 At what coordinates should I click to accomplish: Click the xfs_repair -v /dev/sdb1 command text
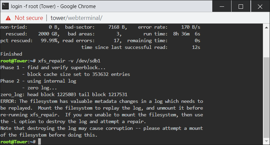point(69,61)
